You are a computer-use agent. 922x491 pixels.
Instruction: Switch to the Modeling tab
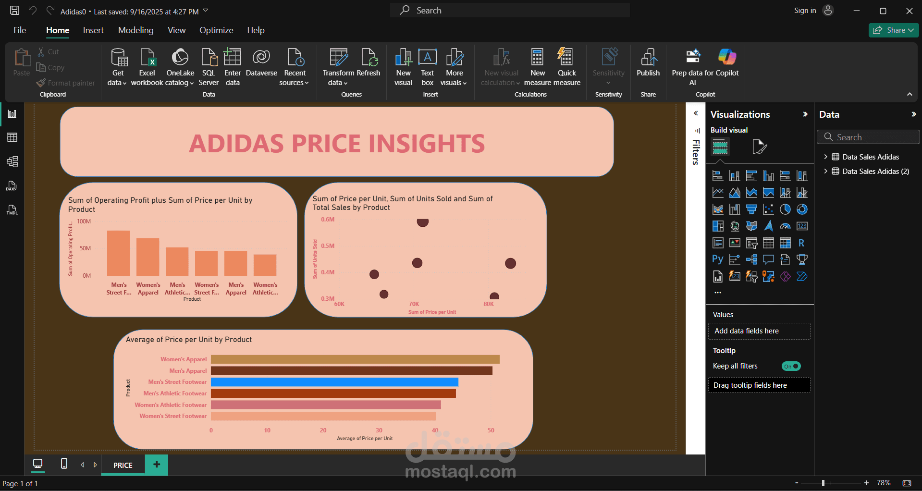click(x=136, y=30)
